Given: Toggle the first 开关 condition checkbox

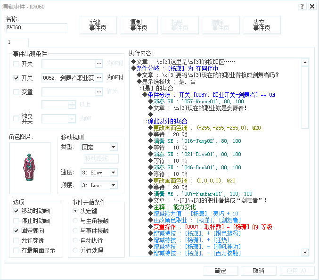Looking at the screenshot, I should [x=16, y=64].
